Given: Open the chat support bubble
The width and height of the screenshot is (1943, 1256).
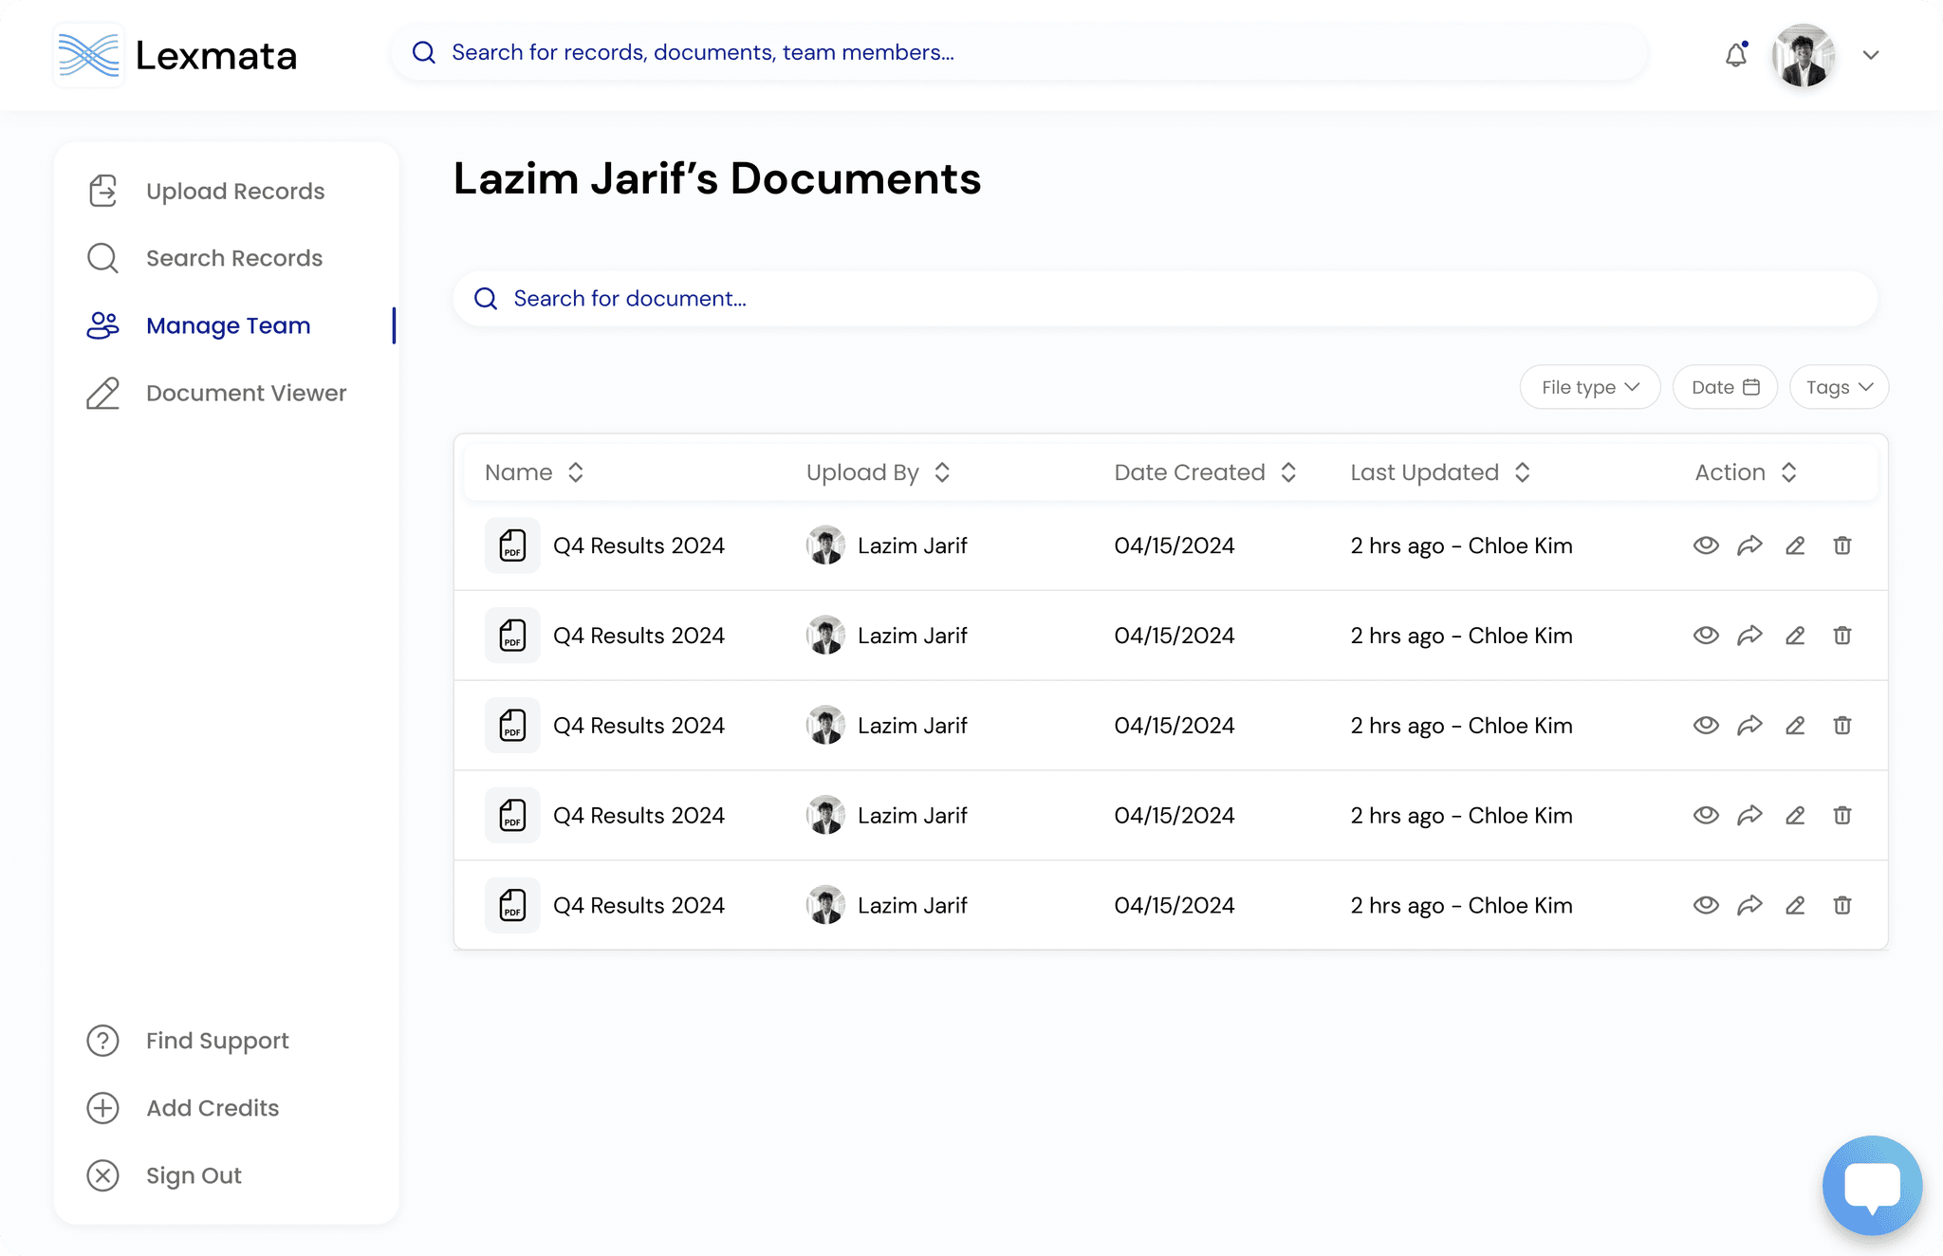Looking at the screenshot, I should (x=1872, y=1186).
